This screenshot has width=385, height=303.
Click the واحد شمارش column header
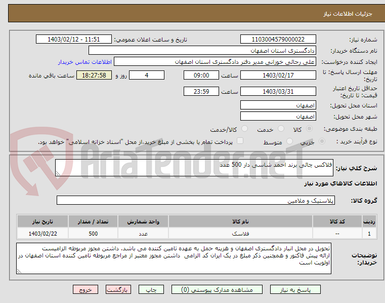point(143,221)
